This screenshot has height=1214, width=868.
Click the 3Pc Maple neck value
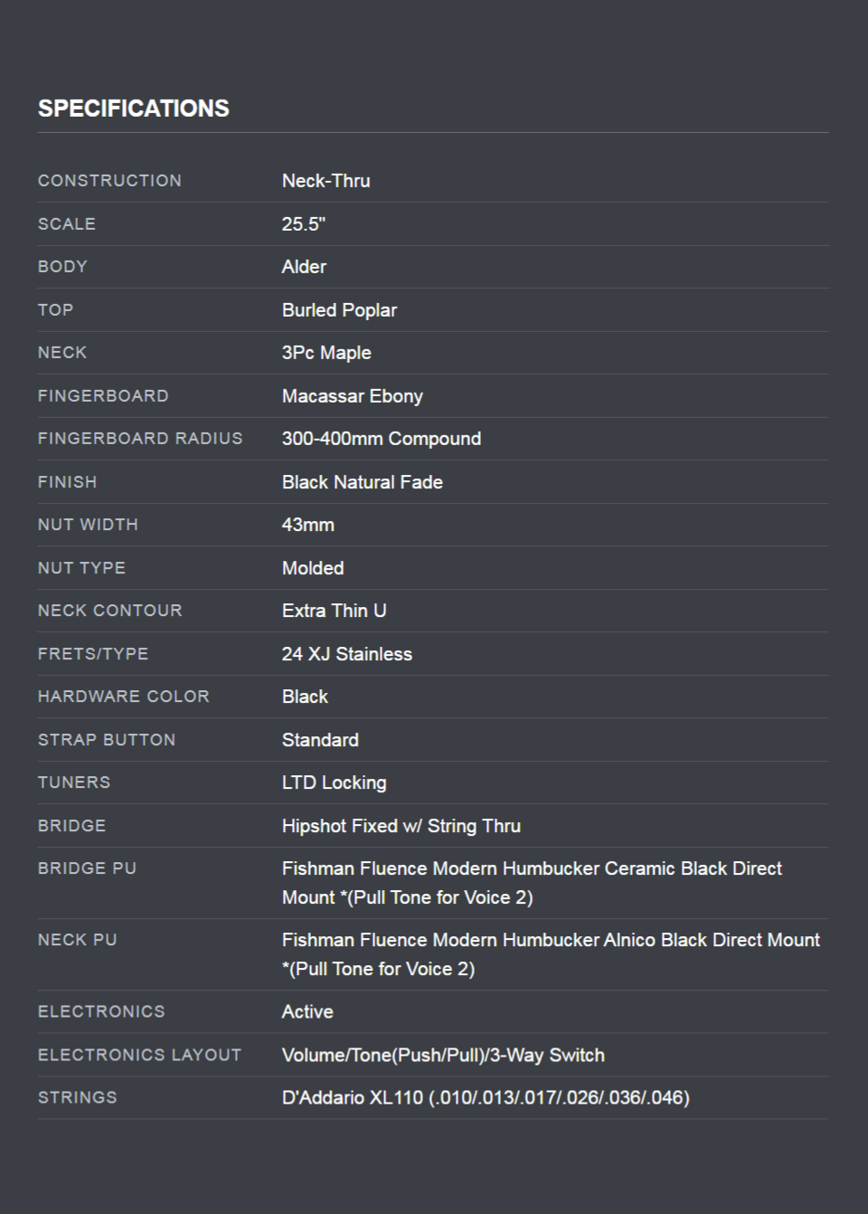[x=326, y=353]
